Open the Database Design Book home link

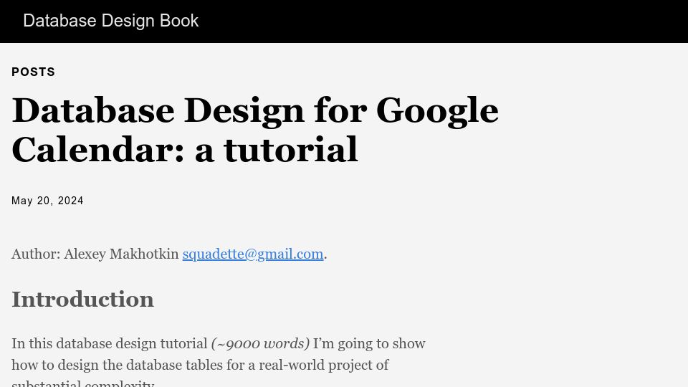click(x=110, y=21)
